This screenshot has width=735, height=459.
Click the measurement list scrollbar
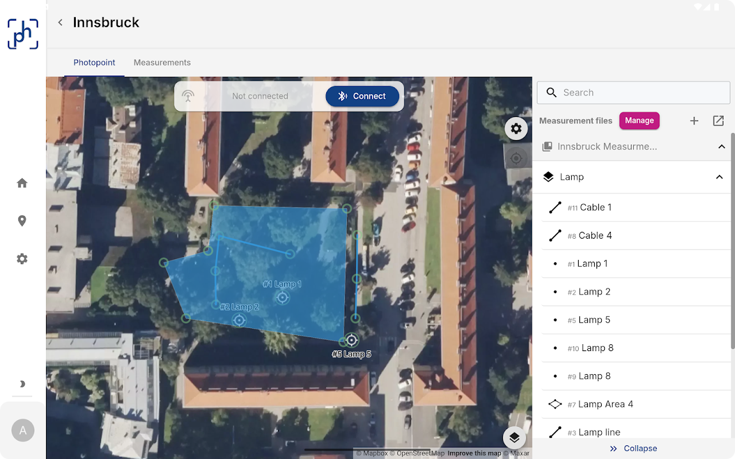coord(732,240)
